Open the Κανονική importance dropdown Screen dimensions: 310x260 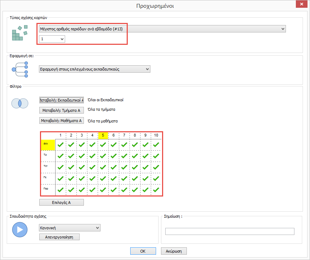click(x=70, y=228)
